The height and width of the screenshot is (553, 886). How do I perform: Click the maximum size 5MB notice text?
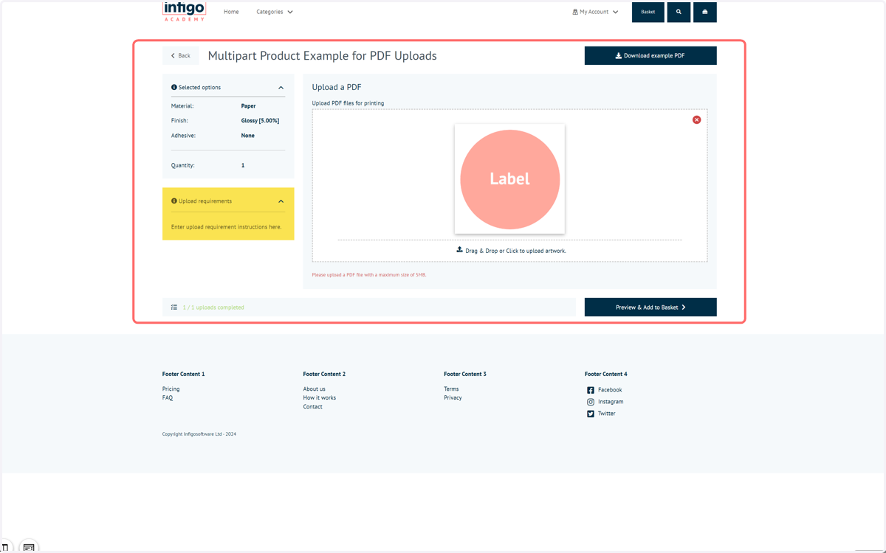click(x=369, y=274)
